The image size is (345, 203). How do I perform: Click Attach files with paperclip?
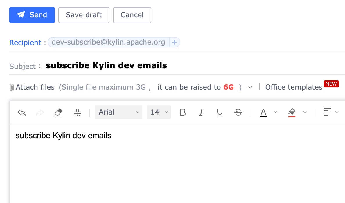[32, 87]
